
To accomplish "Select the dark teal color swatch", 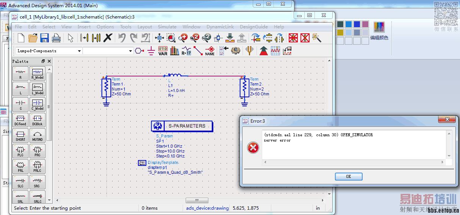I will [340, 24].
